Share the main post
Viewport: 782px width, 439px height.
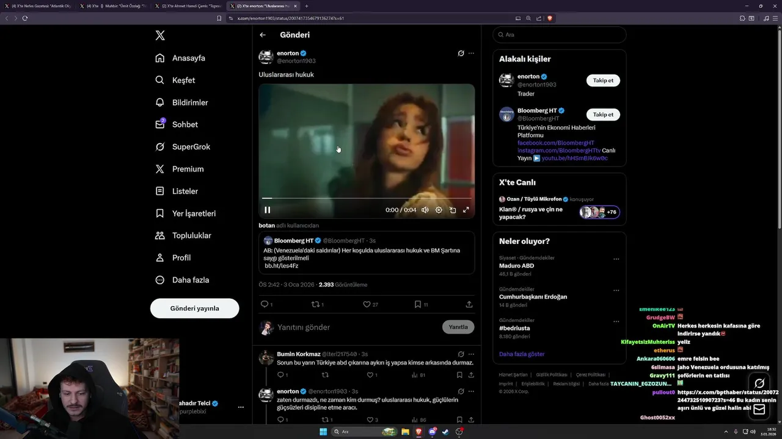point(469,304)
